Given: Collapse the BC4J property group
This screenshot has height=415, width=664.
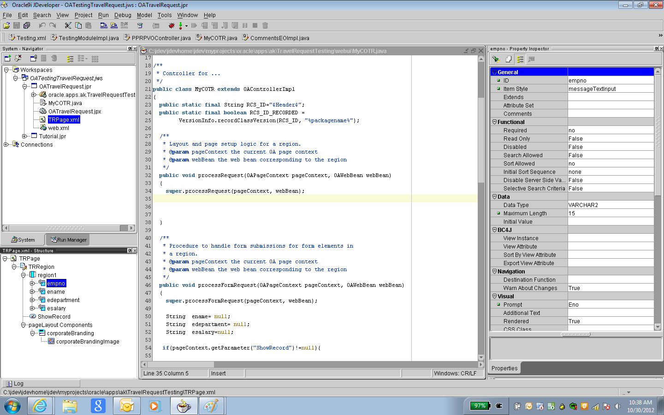Looking at the screenshot, I should (x=494, y=230).
